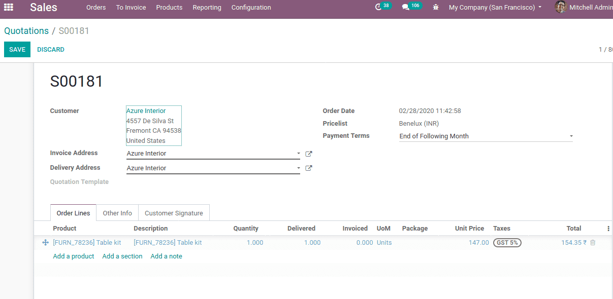Expand Invoice Address dropdown arrow
Screen dimensions: 613x299
tap(298, 154)
